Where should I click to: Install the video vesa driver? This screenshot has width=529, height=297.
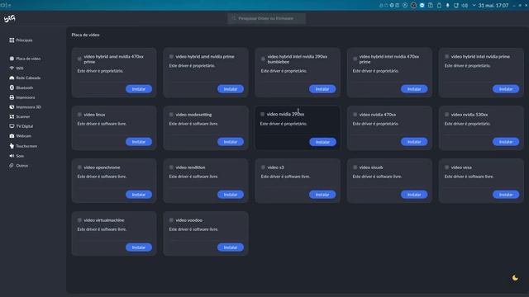pyautogui.click(x=506, y=195)
